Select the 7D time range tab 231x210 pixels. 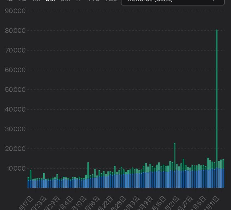pyautogui.click(x=23, y=1)
